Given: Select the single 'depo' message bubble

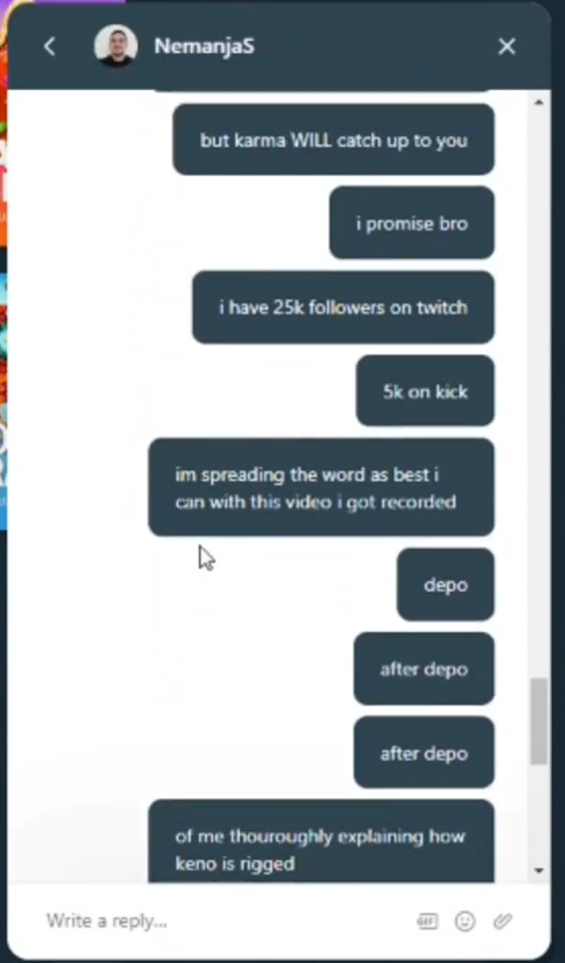Looking at the screenshot, I should click(445, 585).
